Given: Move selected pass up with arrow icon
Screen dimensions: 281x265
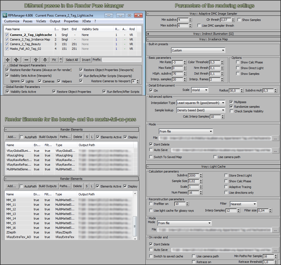Looking at the screenshot, I should click(x=35, y=60).
